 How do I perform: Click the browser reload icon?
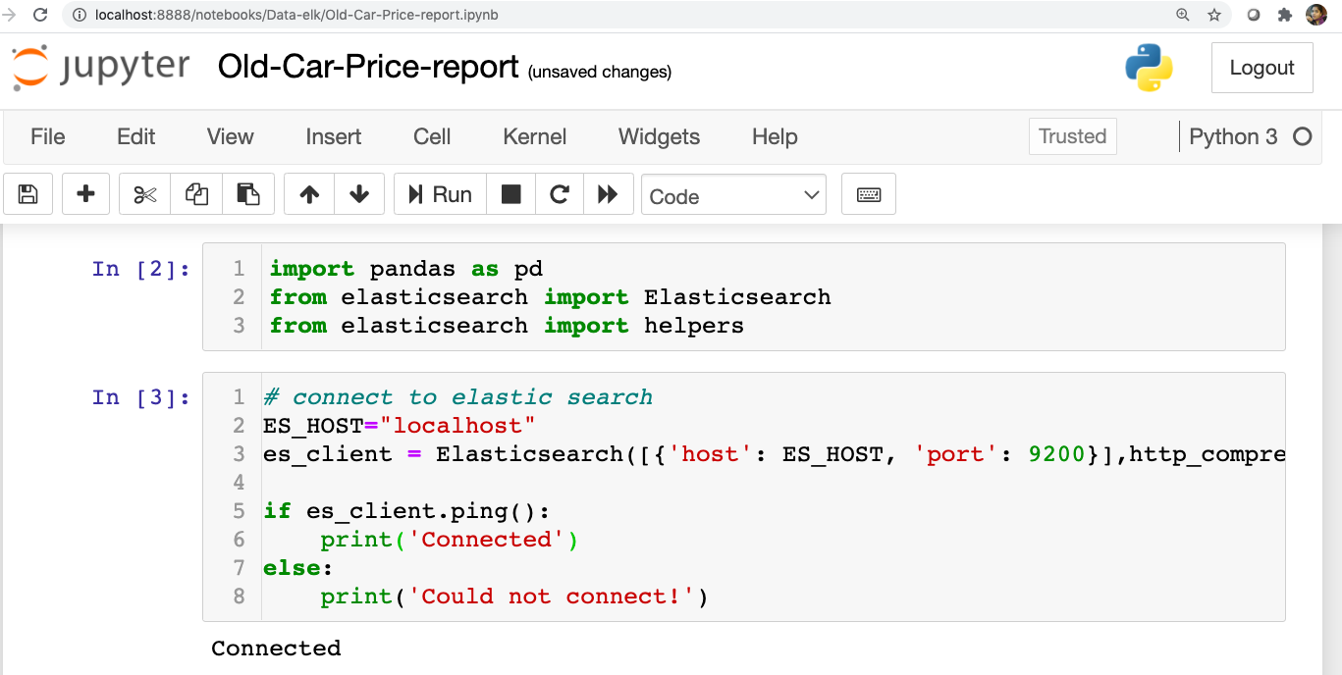(40, 15)
